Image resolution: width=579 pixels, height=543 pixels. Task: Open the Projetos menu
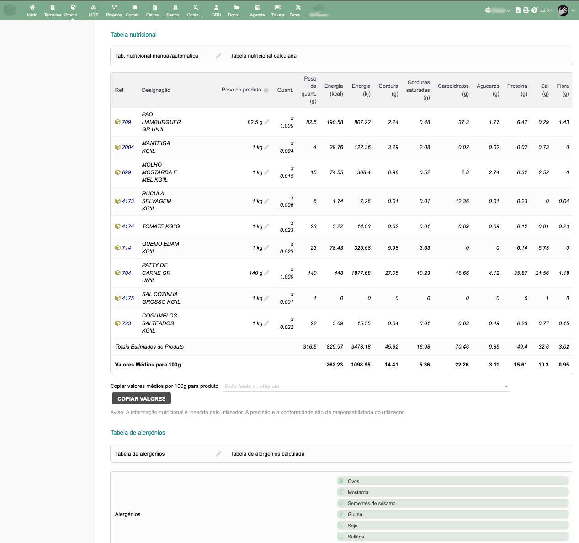pos(114,11)
